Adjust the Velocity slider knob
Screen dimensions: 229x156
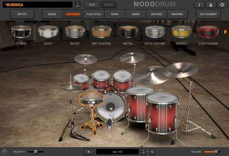[36, 152]
